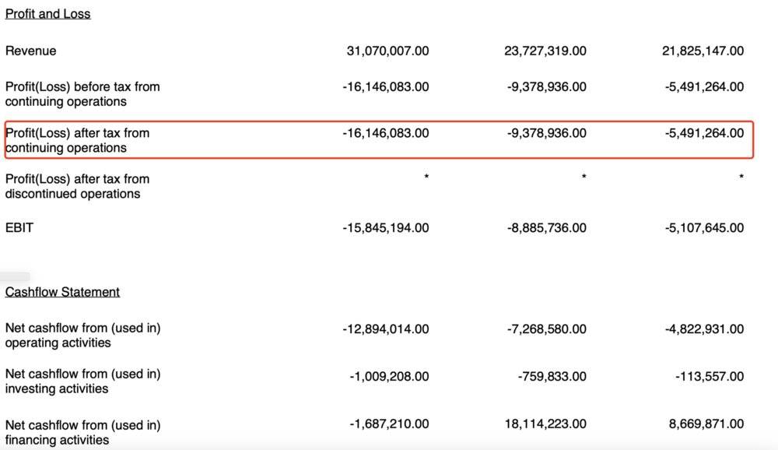Screen dimensions: 778x450
Task: Click investing cashflow value -1,009,208.00
Action: coord(389,377)
